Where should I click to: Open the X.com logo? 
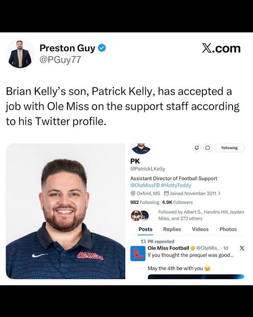[221, 49]
